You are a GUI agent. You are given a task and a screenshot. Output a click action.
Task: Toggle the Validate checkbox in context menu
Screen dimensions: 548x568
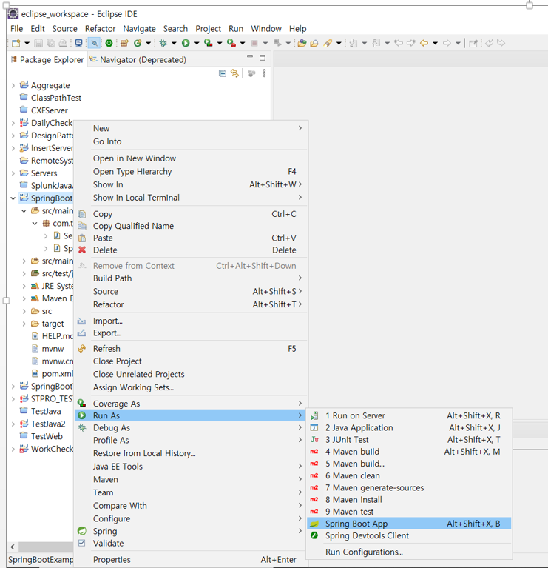pyautogui.click(x=82, y=543)
